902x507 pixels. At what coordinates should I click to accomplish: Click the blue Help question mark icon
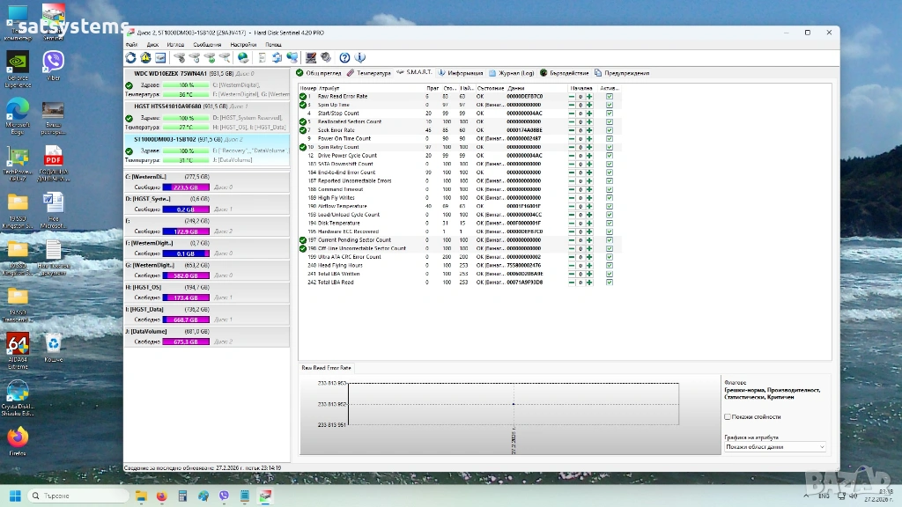[x=344, y=58]
